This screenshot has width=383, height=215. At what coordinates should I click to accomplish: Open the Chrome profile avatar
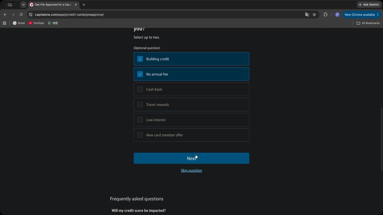pyautogui.click(x=337, y=15)
